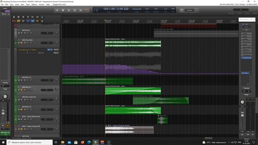Adjust Atrk Drop Riser track volume slider

click(x=47, y=43)
